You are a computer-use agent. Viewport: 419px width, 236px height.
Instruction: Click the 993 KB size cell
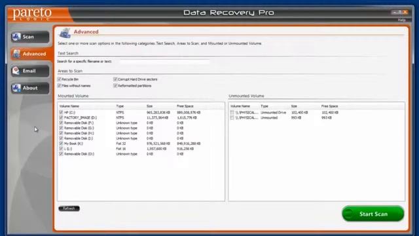tap(296, 117)
